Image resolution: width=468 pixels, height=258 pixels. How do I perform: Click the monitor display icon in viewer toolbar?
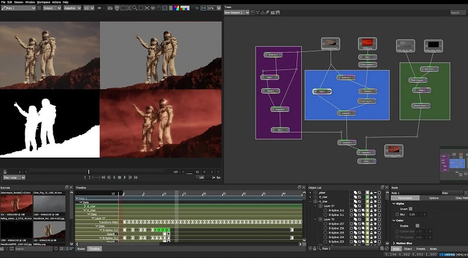[116, 8]
